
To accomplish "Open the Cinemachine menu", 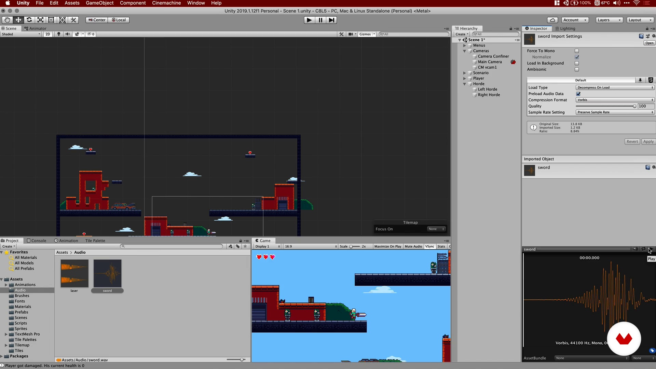I will pos(166,3).
